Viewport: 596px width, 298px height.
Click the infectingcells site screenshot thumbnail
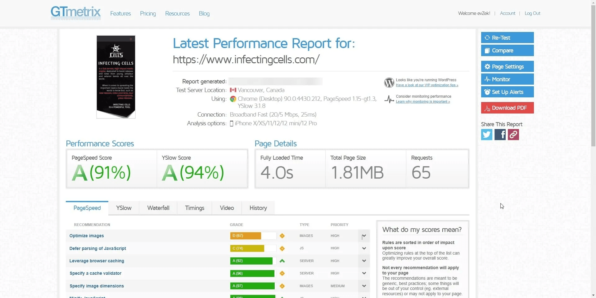(116, 77)
